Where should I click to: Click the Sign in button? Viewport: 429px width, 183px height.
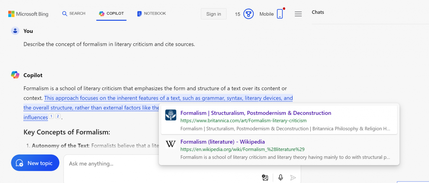click(213, 14)
